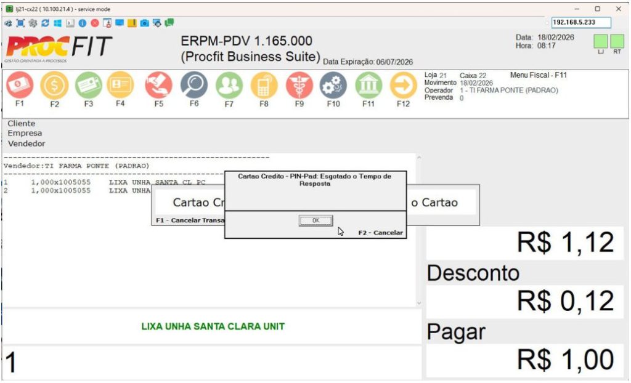
Task: Select the F2 dollar coin icon
Action: [54, 86]
